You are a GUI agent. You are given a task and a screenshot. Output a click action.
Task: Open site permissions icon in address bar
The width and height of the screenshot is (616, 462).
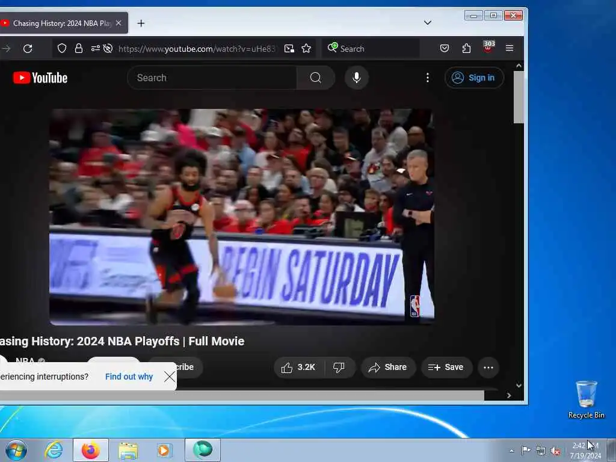click(x=96, y=48)
